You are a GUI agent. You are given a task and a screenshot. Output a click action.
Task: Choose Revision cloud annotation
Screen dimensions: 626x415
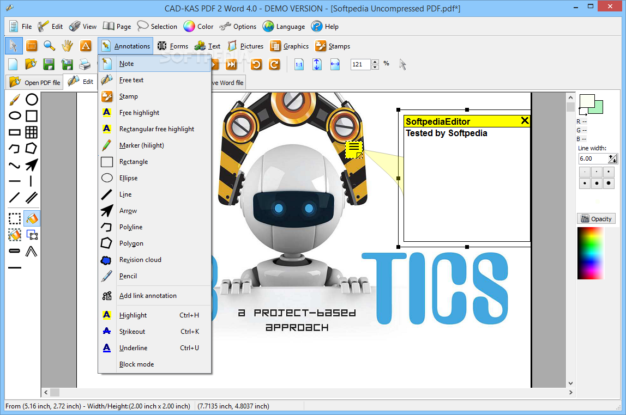point(154,260)
